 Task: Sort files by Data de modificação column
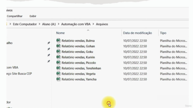pyautogui.click(x=138, y=33)
